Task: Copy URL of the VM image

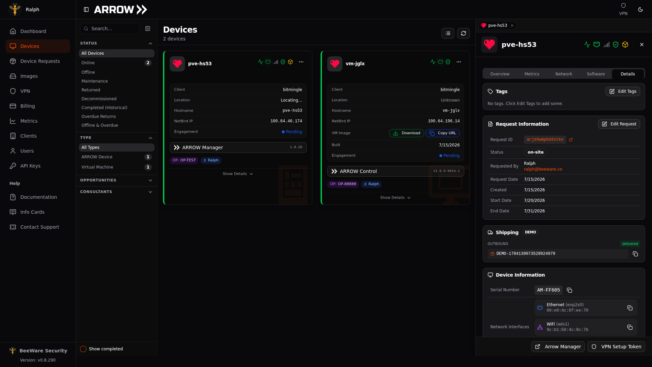Action: (x=442, y=133)
